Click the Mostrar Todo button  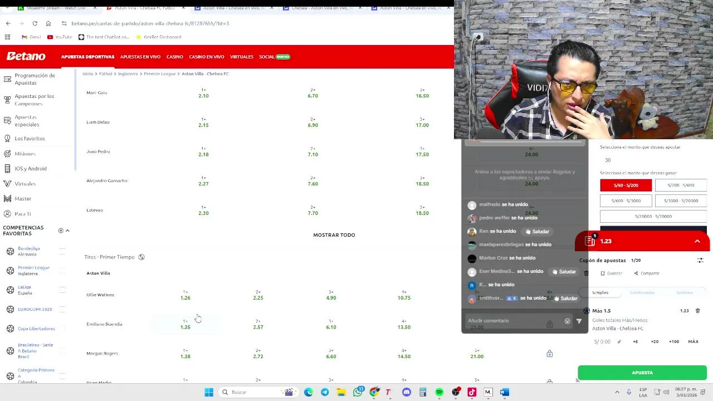tap(334, 235)
